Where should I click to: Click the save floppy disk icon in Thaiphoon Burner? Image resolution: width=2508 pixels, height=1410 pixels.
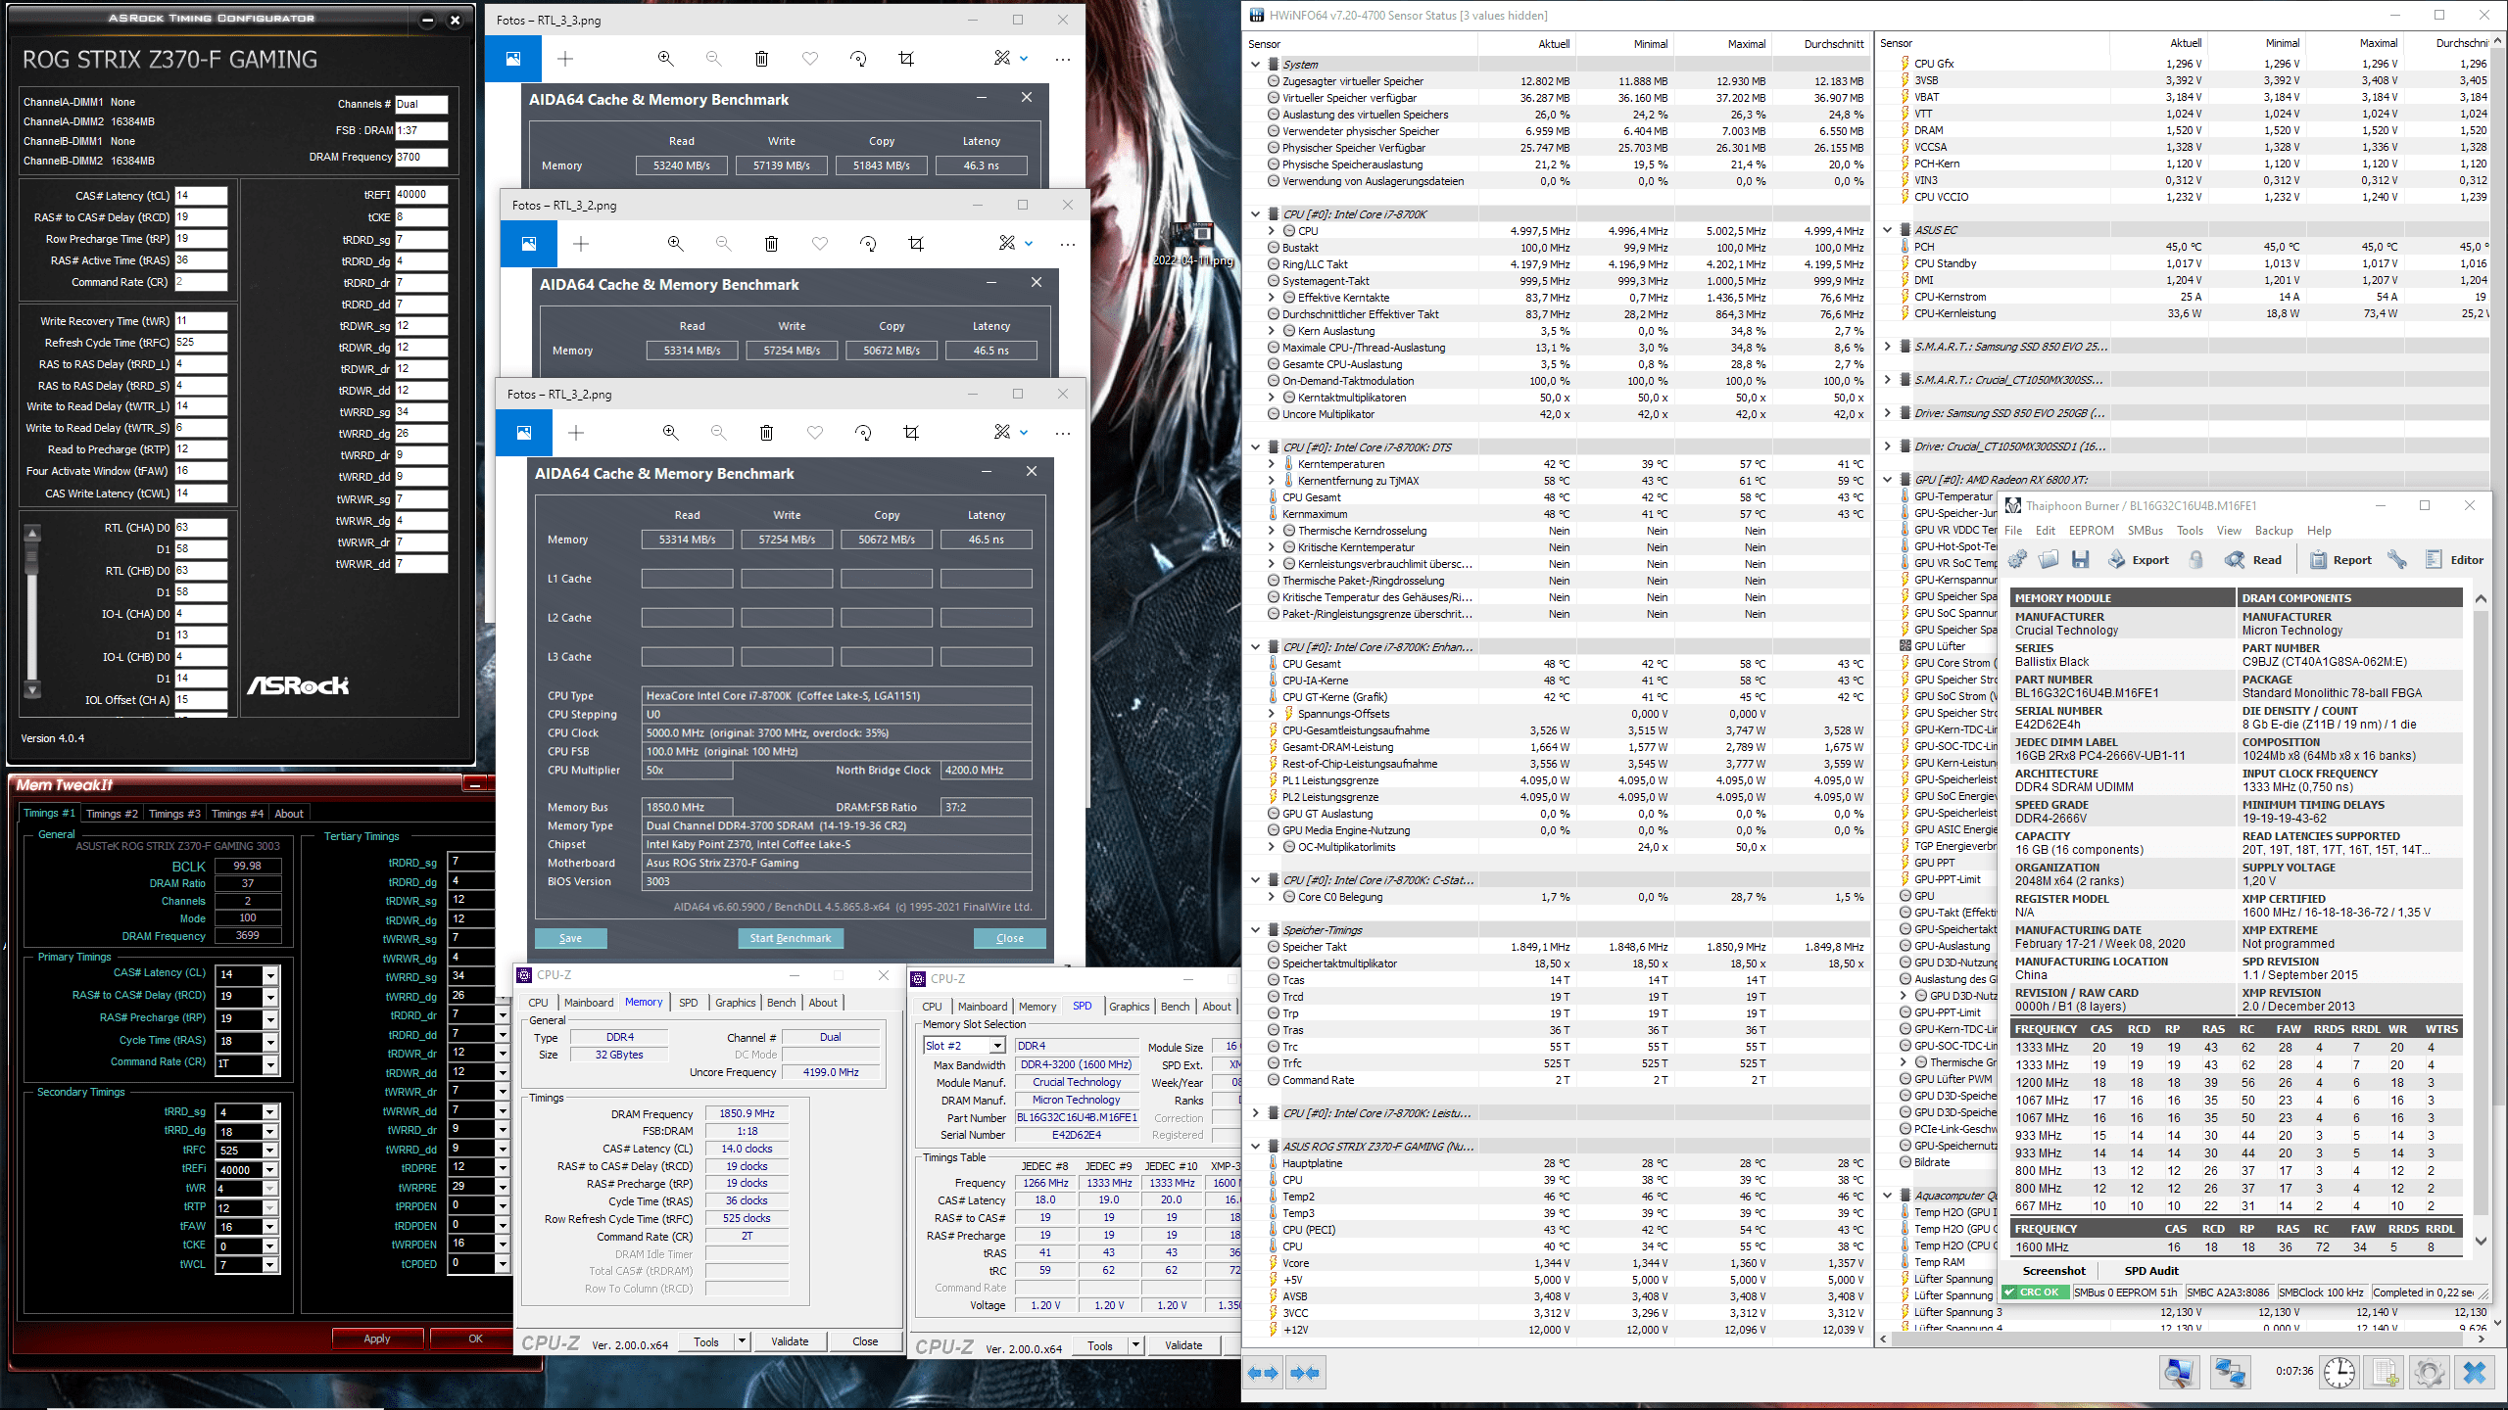(2081, 560)
